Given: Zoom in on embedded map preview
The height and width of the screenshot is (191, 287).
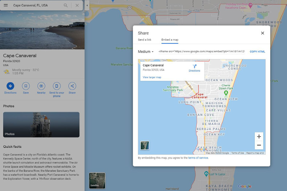Looking at the screenshot, I should point(259,137).
